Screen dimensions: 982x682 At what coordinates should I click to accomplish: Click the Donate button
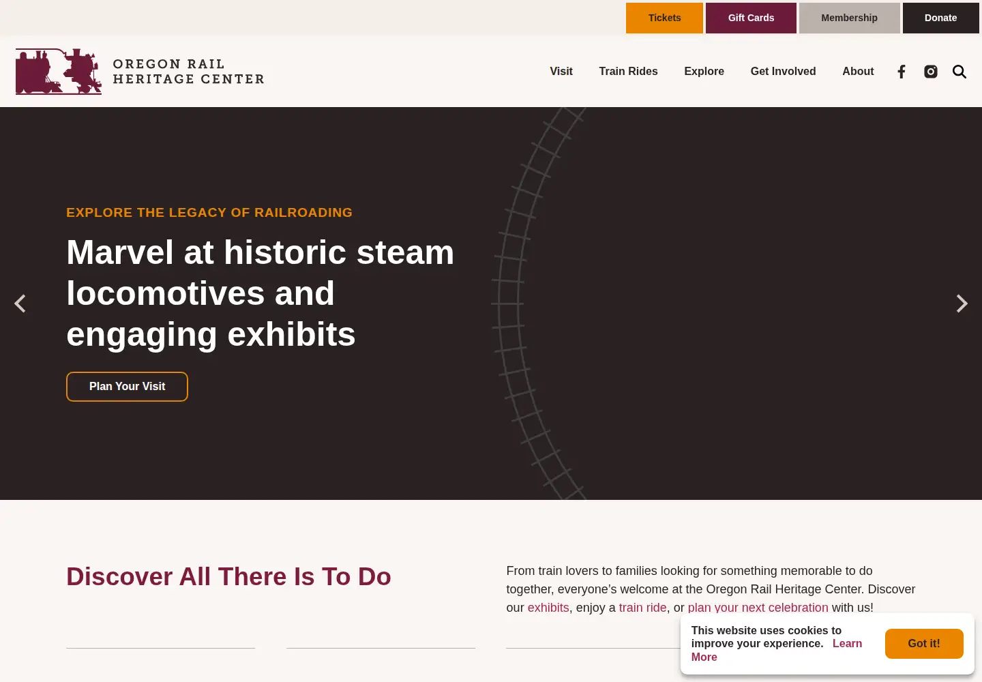click(941, 18)
